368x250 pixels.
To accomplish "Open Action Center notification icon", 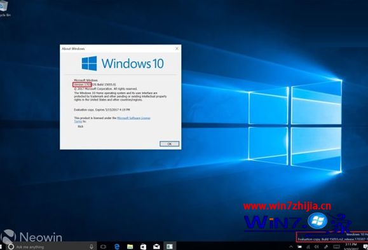I will [365, 247].
